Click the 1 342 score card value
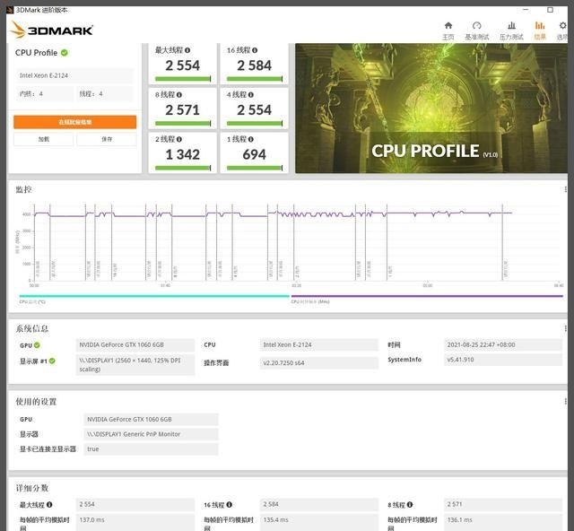574x531 pixels. 183,154
